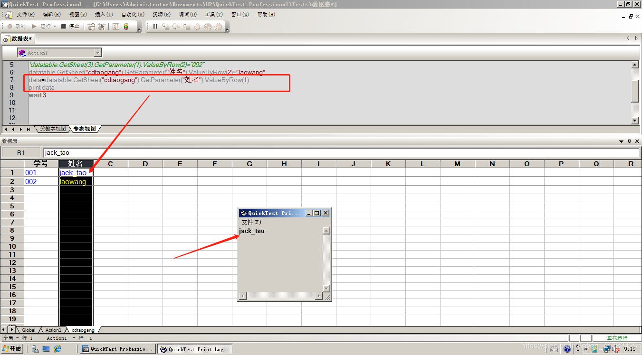Image resolution: width=642 pixels, height=355 pixels.
Task: Select column header 学号
Action: tap(41, 164)
